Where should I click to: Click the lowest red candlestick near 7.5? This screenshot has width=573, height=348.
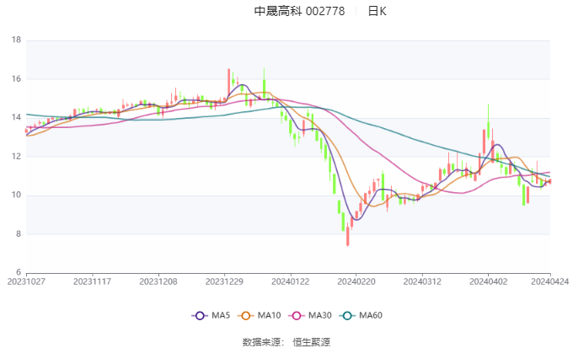[348, 236]
